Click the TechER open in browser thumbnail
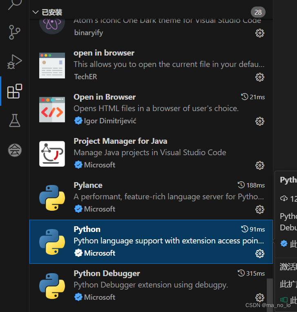This screenshot has width=297, height=312. click(52, 65)
